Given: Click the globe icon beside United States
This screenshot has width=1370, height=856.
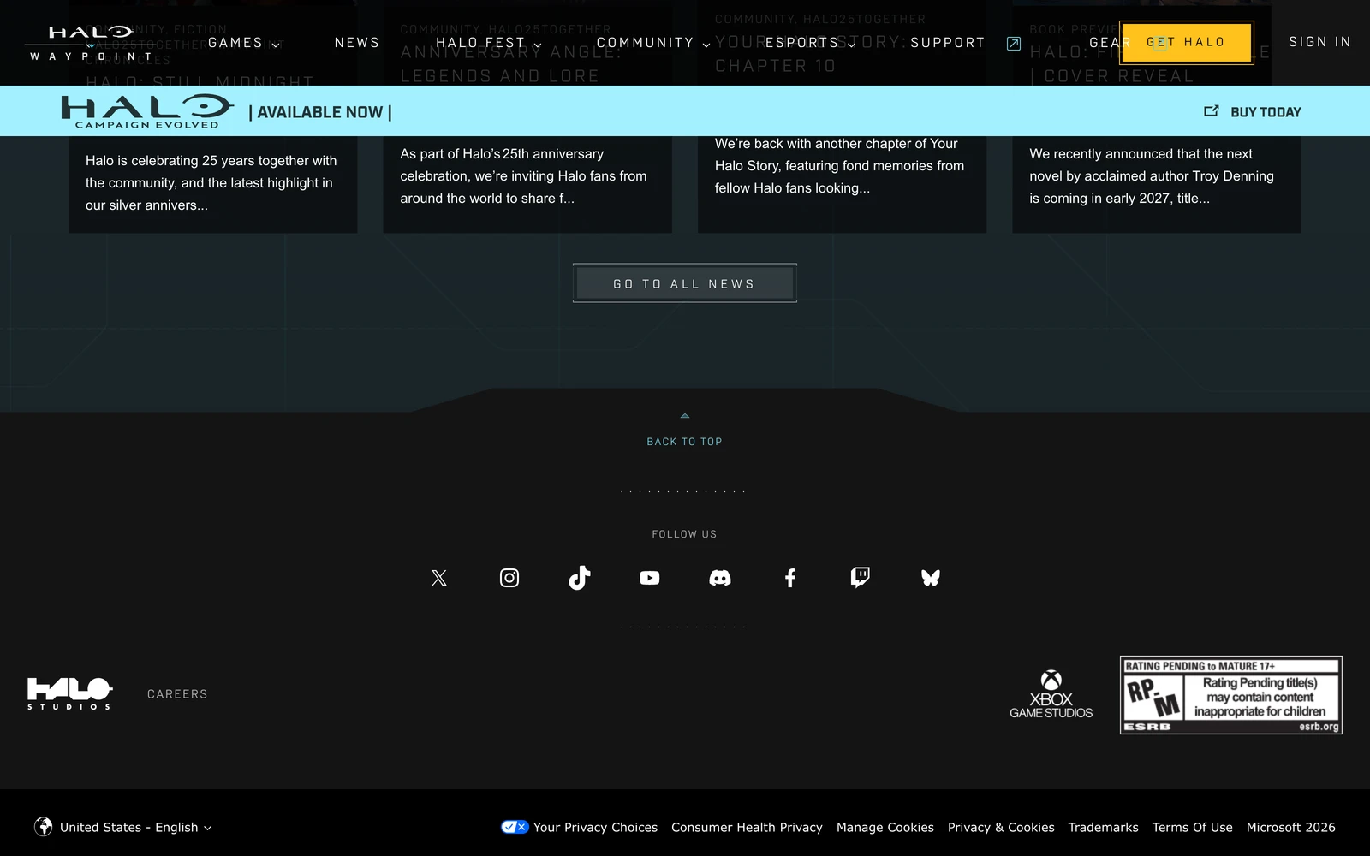Looking at the screenshot, I should click(x=44, y=827).
